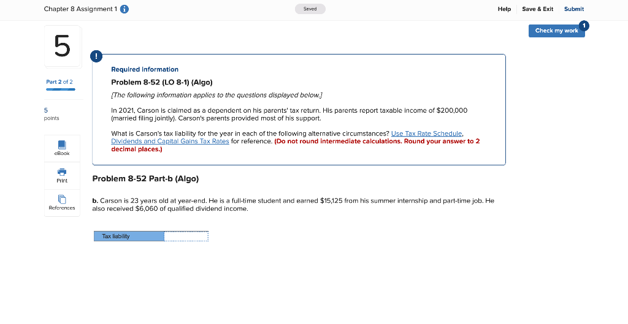Click the 5 points label

52,114
